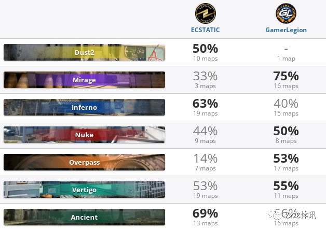Click GamerLegion's 50% Nuke win rate
The width and height of the screenshot is (326, 229).
point(286,131)
